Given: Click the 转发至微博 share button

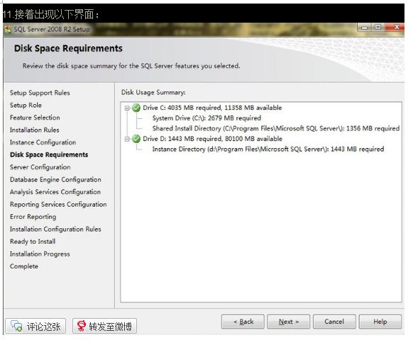Looking at the screenshot, I should tap(104, 327).
